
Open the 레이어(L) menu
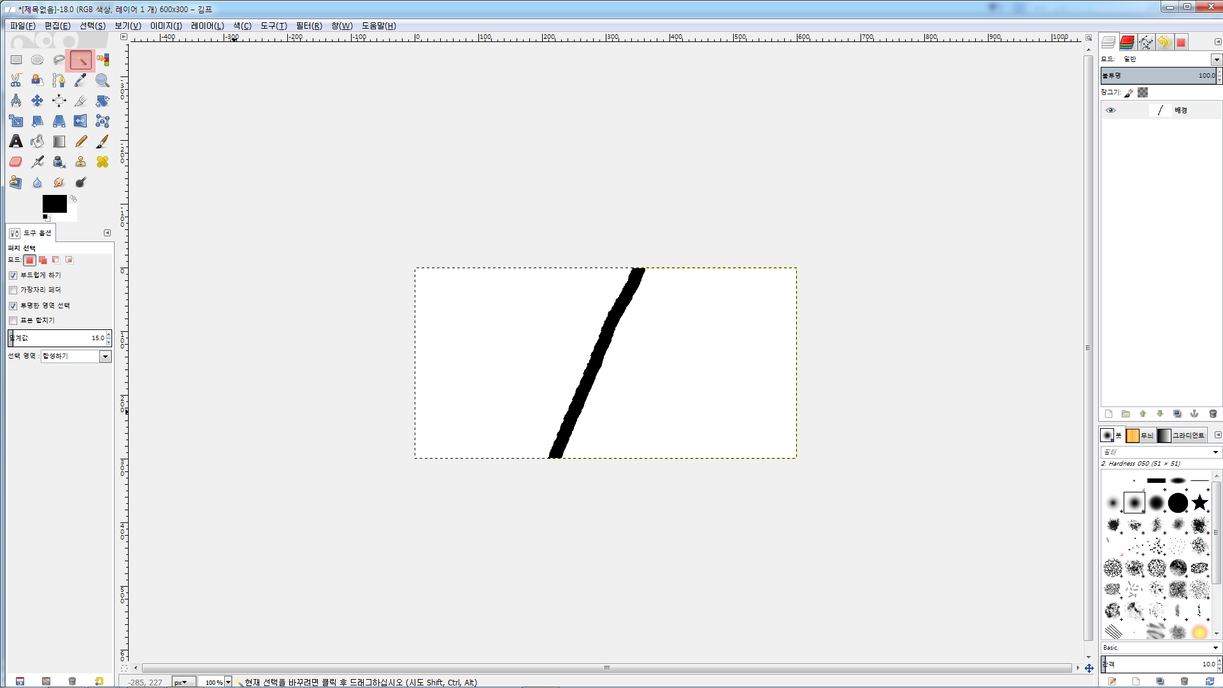click(208, 25)
